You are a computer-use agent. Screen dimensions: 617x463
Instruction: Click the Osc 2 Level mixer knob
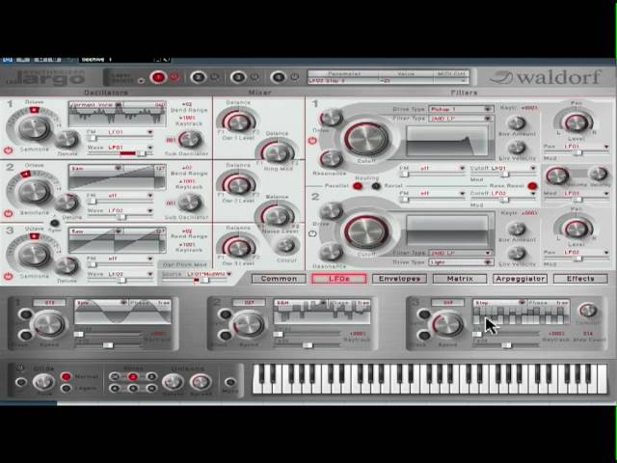click(x=238, y=185)
